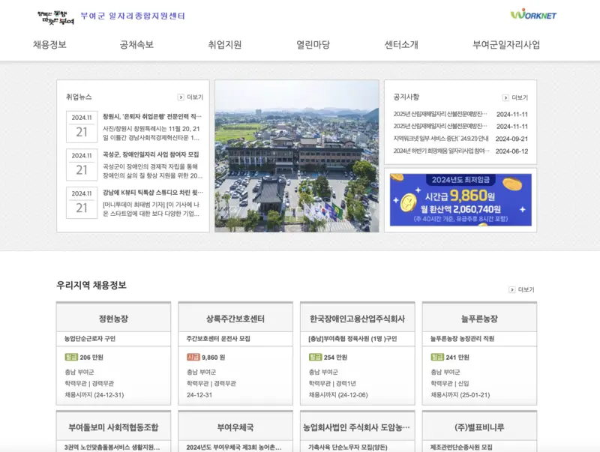Select 공채속보 from the navigation bar
Image resolution: width=600 pixels, height=452 pixels.
(x=134, y=45)
